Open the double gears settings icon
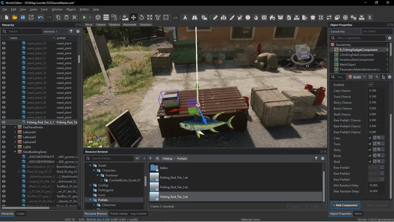394x222 pixels. tap(354, 18)
